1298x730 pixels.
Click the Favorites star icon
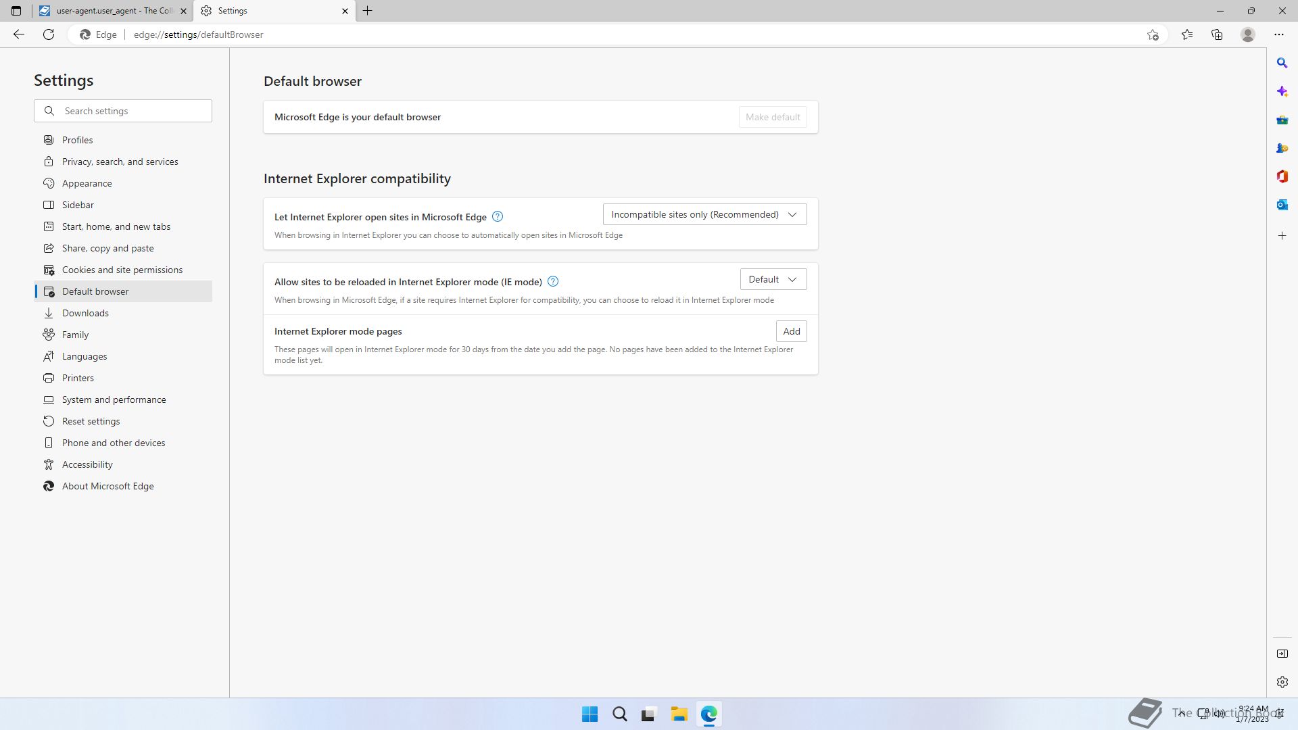coord(1186,34)
